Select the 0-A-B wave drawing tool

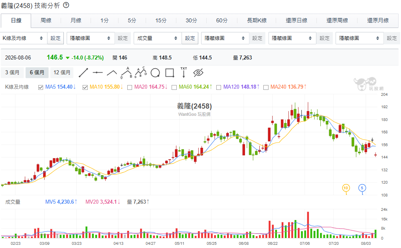pyautogui.click(x=126, y=73)
